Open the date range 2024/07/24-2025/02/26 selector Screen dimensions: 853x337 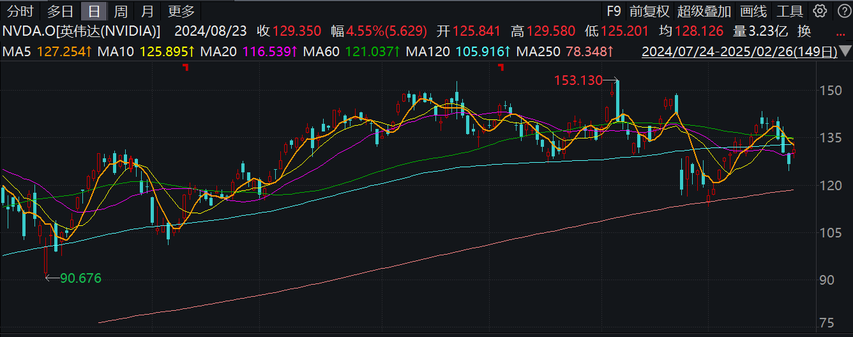coord(739,52)
